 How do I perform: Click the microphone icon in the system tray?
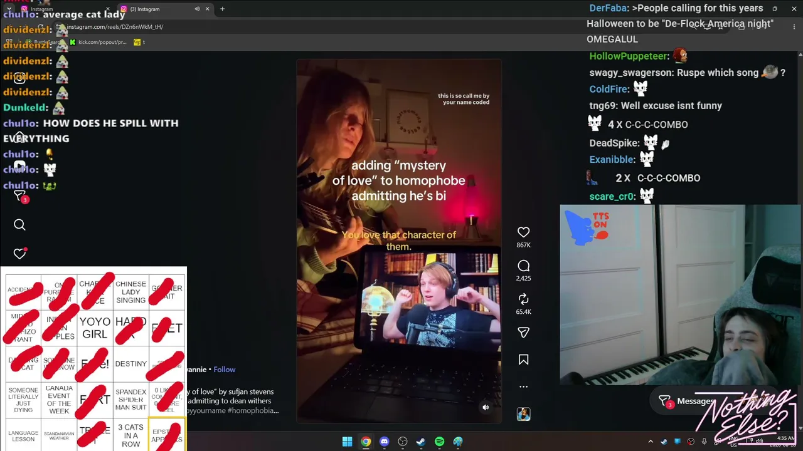tap(704, 442)
